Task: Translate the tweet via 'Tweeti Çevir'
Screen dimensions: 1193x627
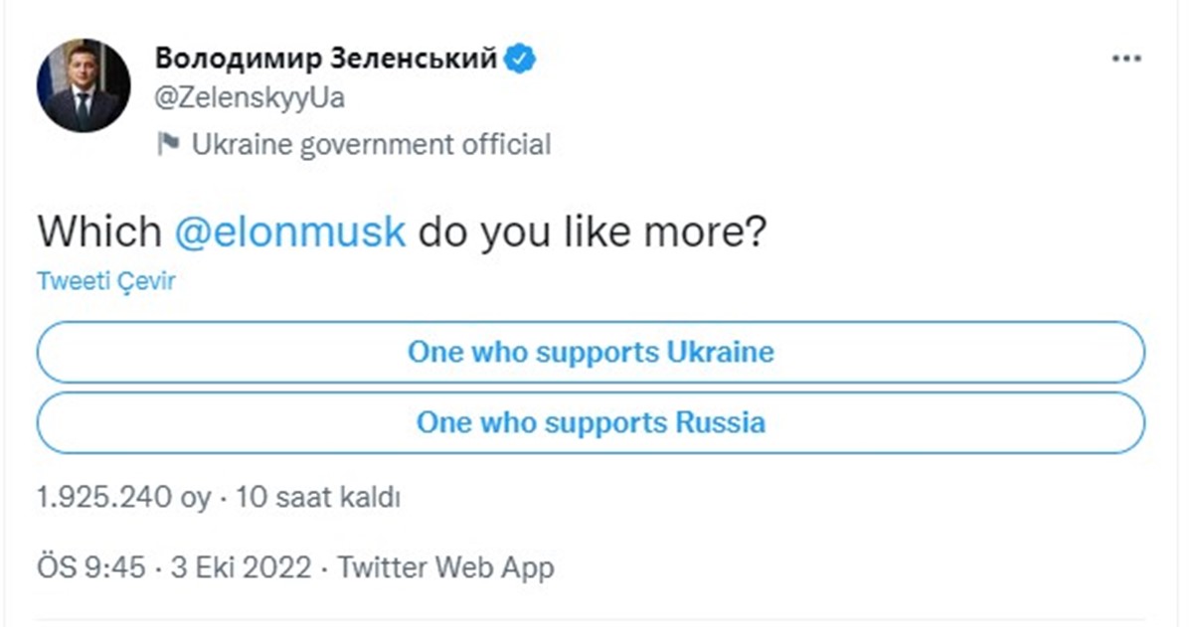Action: [x=104, y=280]
